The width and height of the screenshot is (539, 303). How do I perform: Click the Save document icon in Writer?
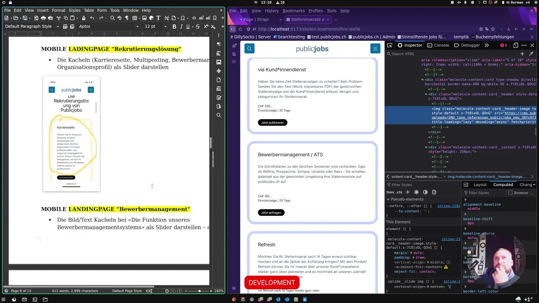25,18
